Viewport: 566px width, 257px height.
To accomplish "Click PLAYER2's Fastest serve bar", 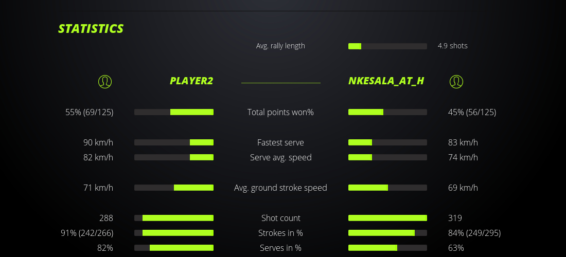I will tap(174, 142).
